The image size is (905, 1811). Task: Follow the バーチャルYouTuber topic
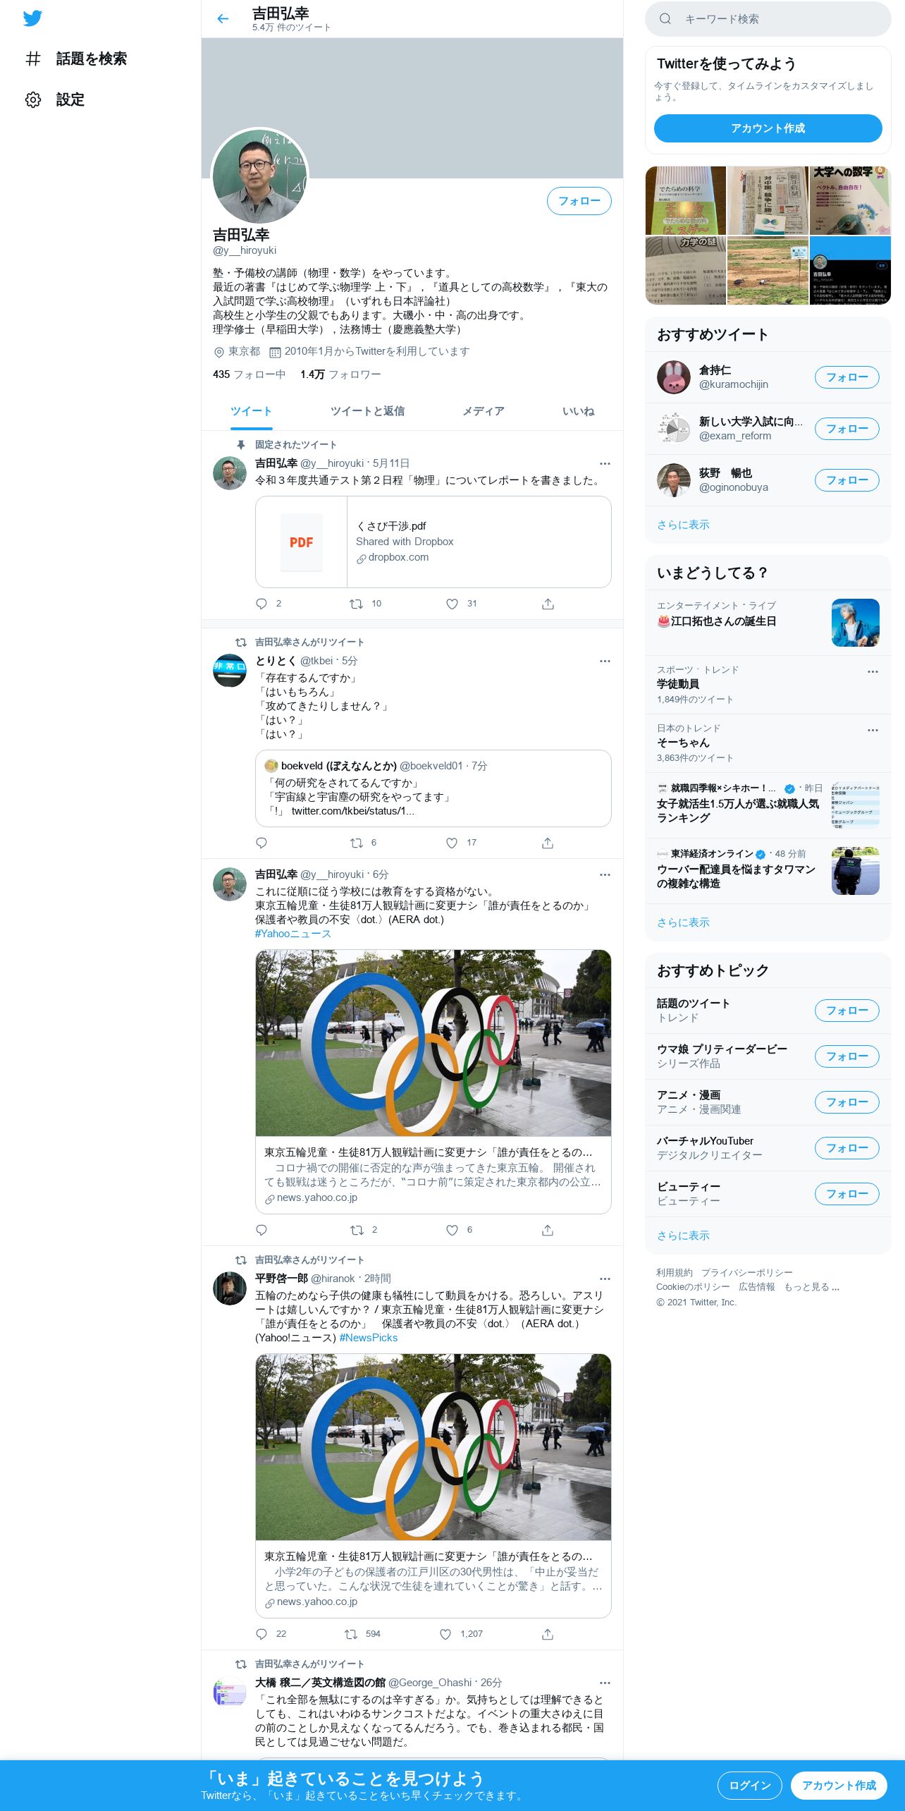tap(846, 1148)
